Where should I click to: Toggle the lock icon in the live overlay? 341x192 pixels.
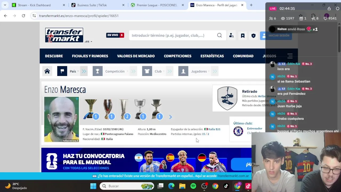pyautogui.click(x=329, y=9)
